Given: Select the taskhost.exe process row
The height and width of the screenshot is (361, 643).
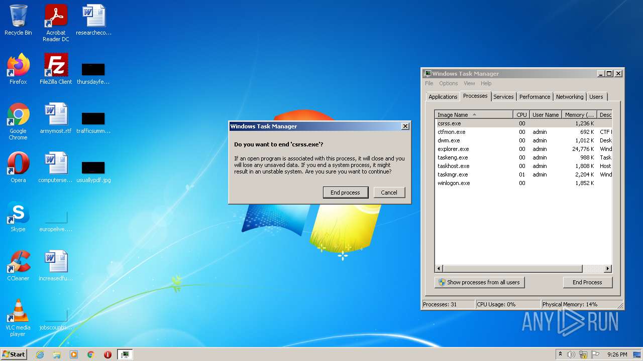Looking at the screenshot, I should point(523,166).
